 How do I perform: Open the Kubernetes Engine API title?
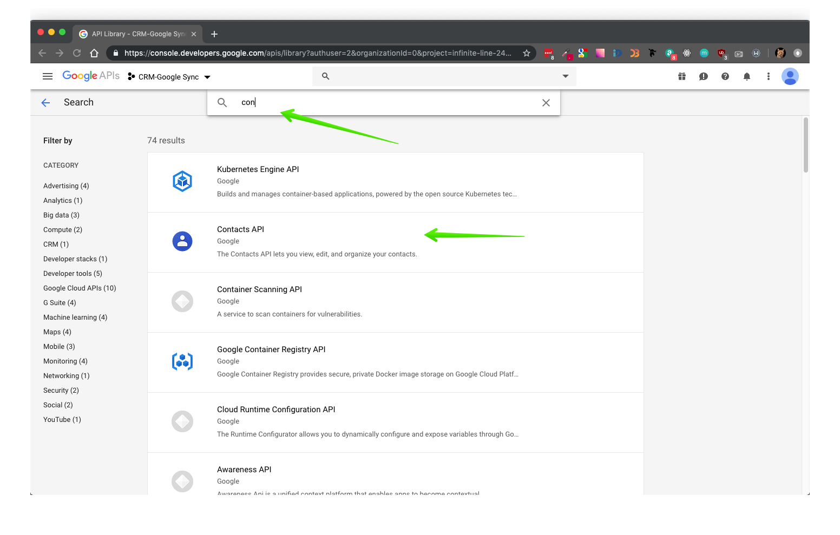(258, 169)
